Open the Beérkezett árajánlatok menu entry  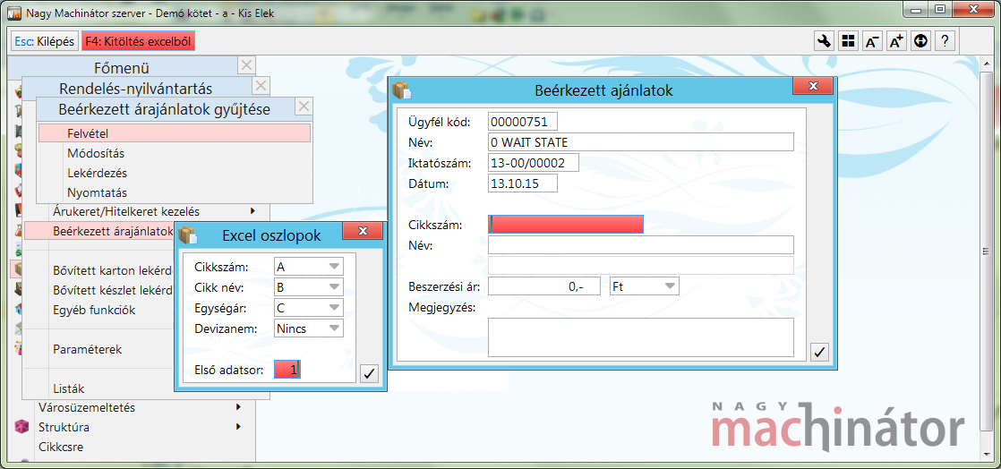pyautogui.click(x=99, y=230)
